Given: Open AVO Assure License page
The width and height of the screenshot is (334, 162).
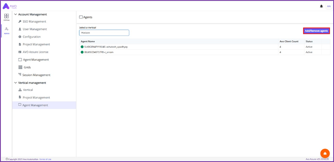Looking at the screenshot, I should [x=35, y=52].
